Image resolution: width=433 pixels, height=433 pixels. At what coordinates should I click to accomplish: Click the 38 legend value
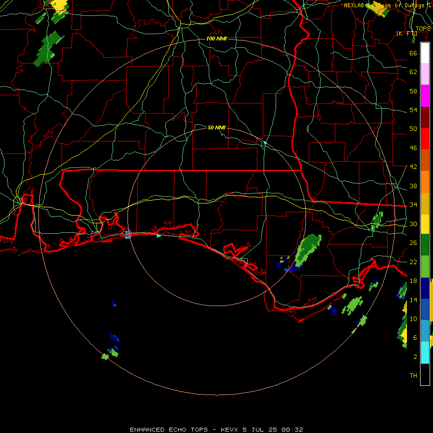coord(413,186)
